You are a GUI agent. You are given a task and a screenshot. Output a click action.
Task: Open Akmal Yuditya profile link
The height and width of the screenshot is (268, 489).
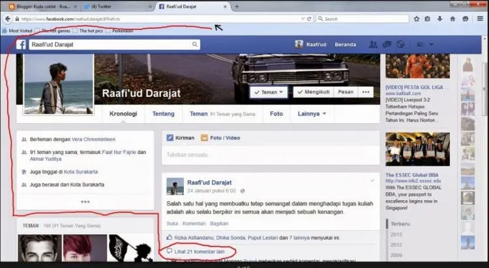pos(46,159)
